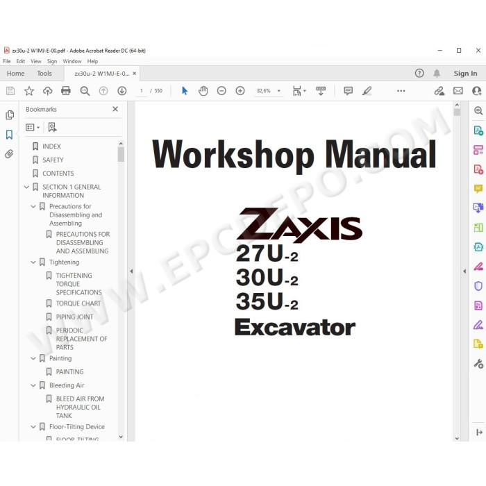The image size is (486, 486).
Task: Expand the right tools pane labels
Action: (x=479, y=432)
